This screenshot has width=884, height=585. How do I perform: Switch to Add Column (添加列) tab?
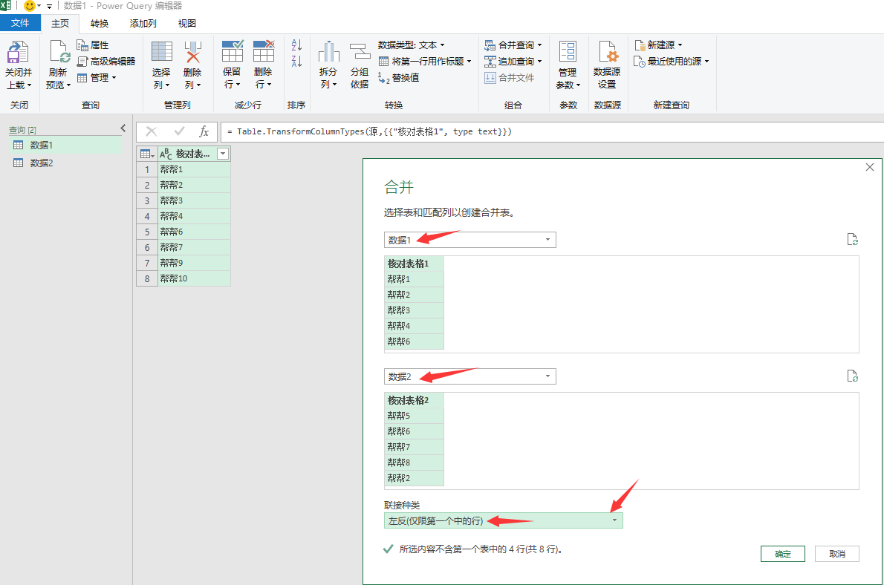[143, 24]
